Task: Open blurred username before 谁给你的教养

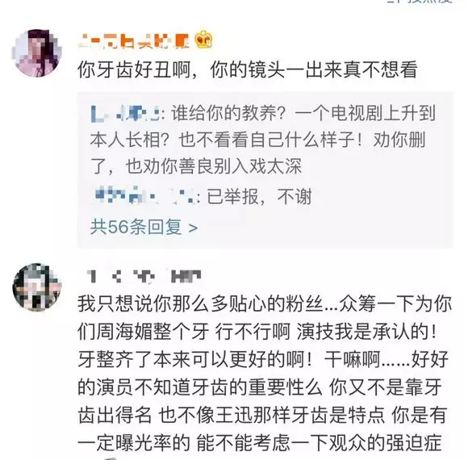Action: 125,114
